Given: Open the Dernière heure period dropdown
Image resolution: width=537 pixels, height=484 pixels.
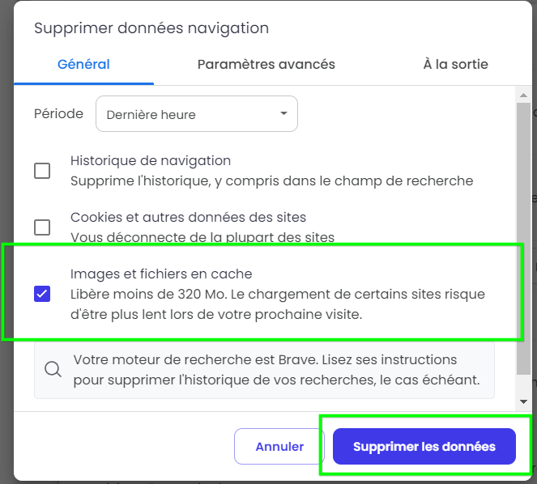Looking at the screenshot, I should tap(197, 113).
